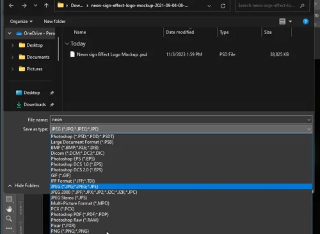Open the File name history dropdown arrow
The height and width of the screenshot is (234, 320).
pos(308,120)
